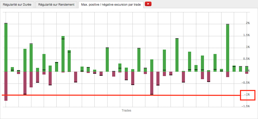Click the 2% y-axis label

coord(248,23)
